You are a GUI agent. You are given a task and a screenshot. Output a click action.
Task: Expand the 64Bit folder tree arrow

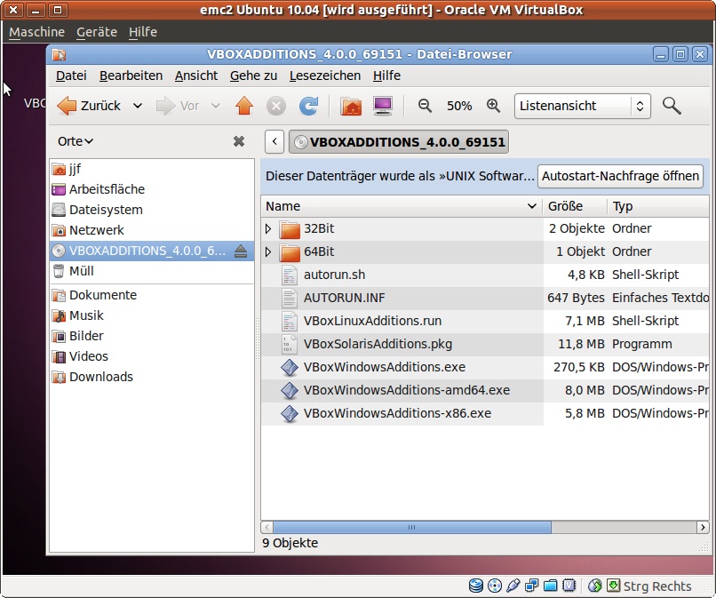(269, 251)
